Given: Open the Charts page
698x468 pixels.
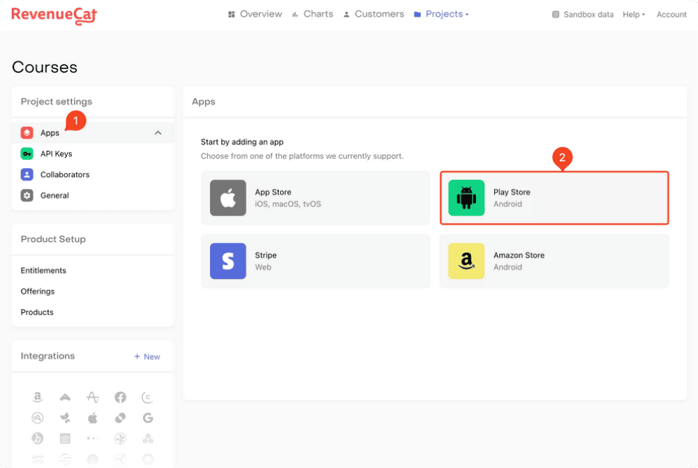Looking at the screenshot, I should point(312,14).
